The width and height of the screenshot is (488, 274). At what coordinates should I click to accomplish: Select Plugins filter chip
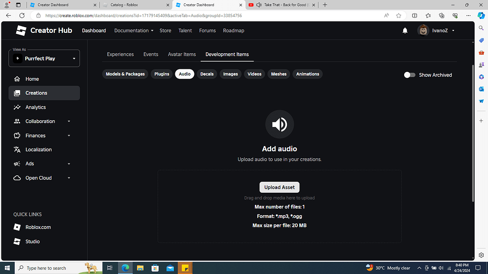[162, 74]
